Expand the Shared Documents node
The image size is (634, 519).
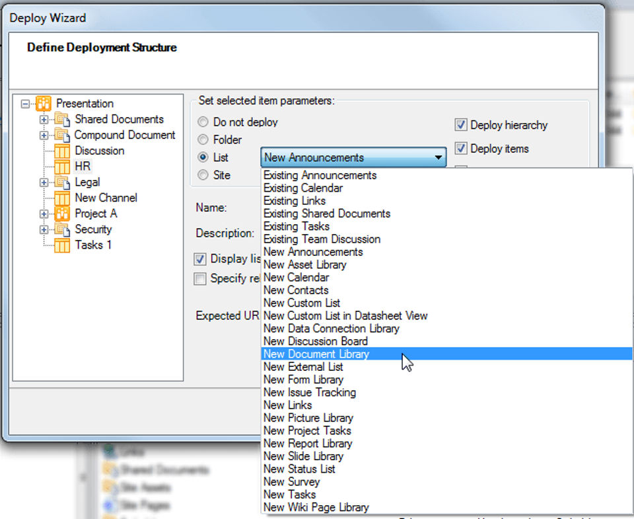click(x=44, y=120)
